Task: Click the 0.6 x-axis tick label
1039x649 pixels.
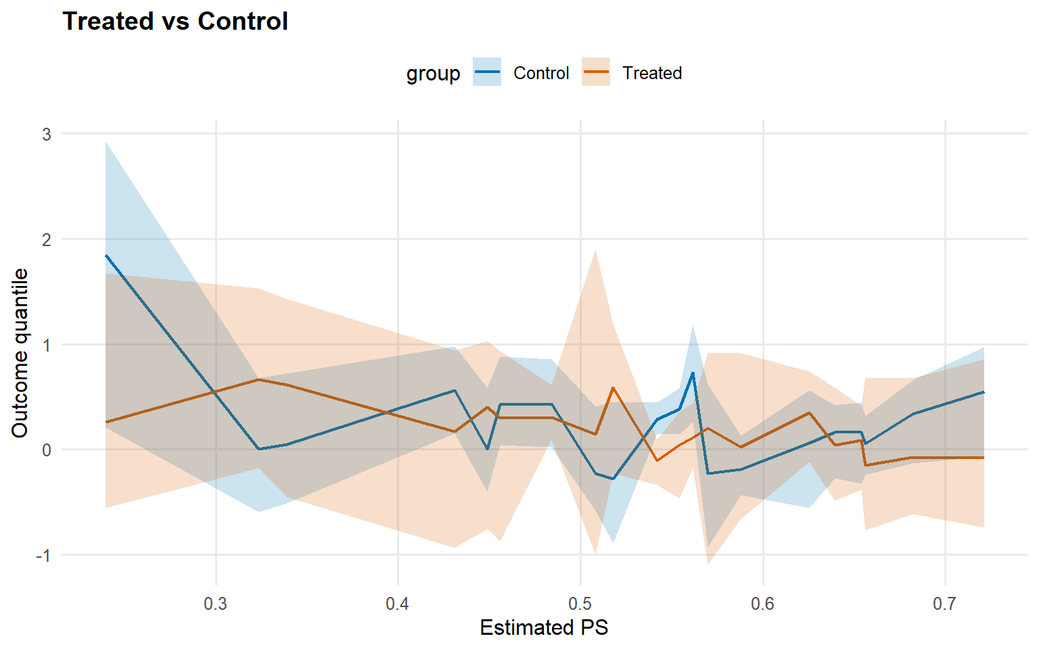Action: pyautogui.click(x=762, y=604)
